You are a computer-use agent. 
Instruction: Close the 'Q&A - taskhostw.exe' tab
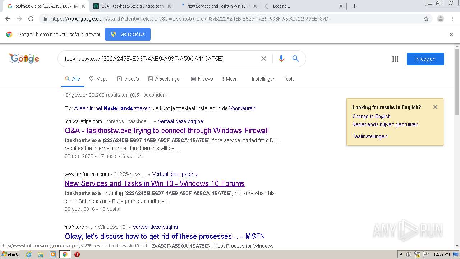click(x=169, y=6)
